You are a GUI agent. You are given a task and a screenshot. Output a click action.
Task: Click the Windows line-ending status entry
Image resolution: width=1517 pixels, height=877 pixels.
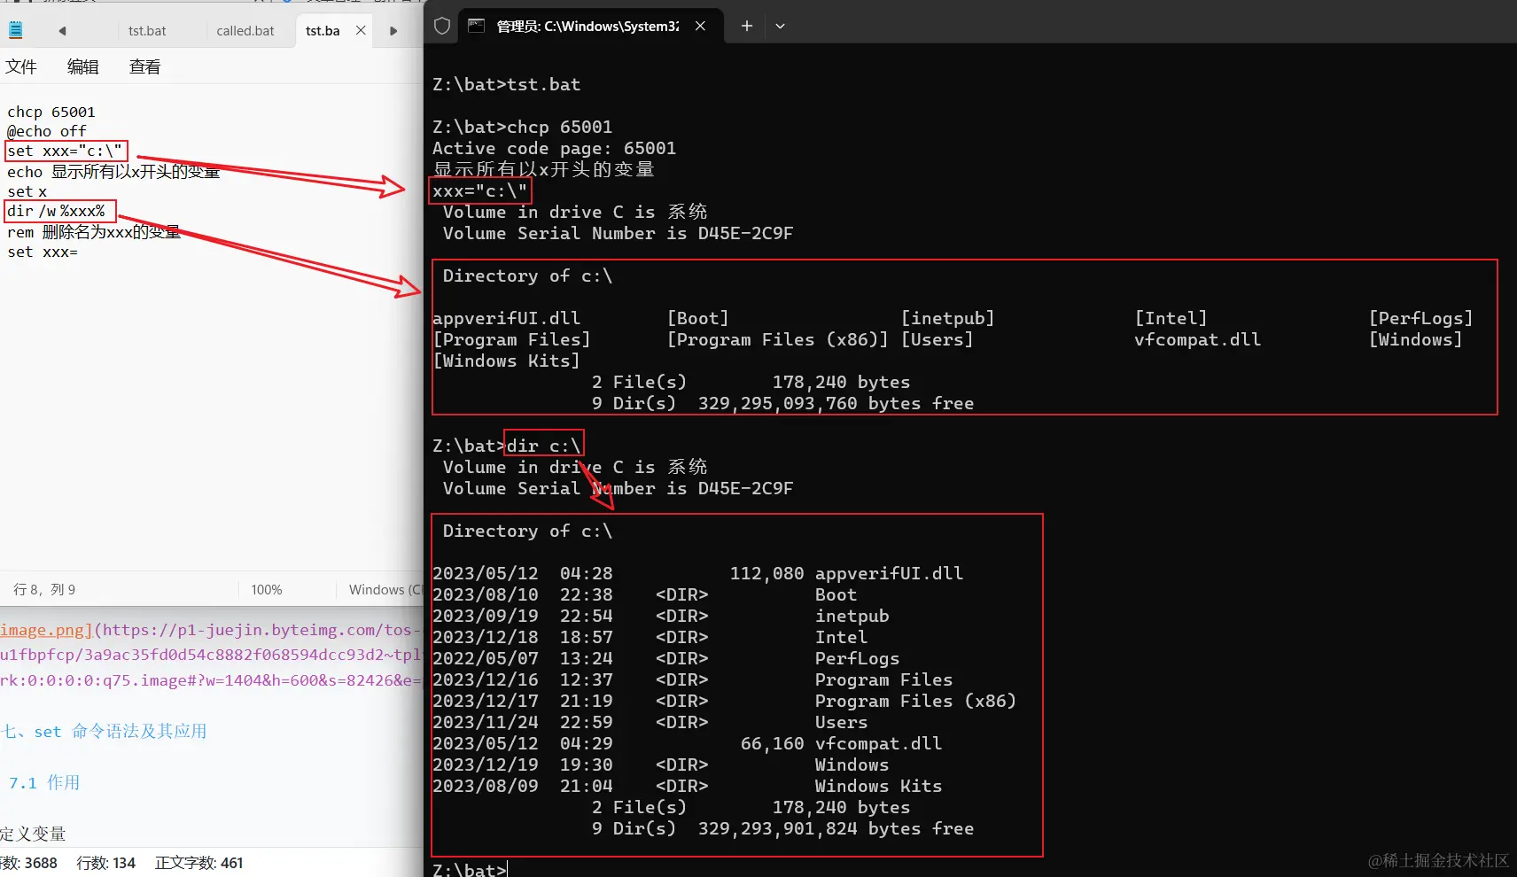tap(385, 589)
